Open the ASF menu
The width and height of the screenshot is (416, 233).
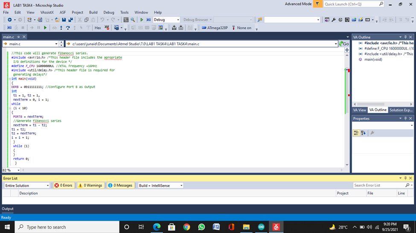[x=63, y=12]
